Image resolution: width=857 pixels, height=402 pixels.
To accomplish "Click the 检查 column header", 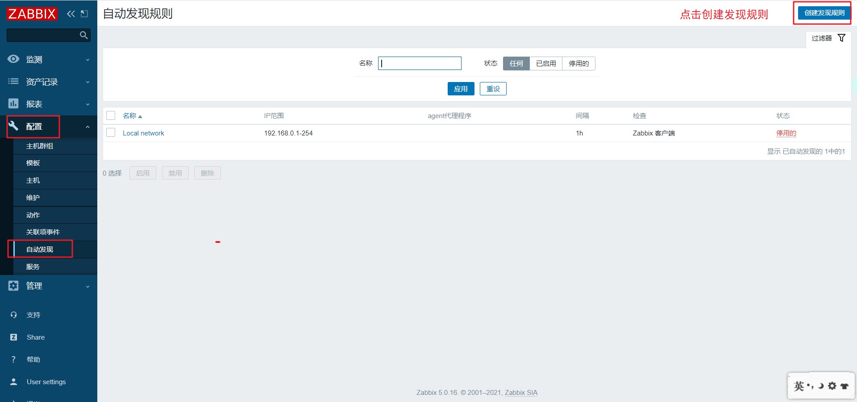I will (x=640, y=116).
